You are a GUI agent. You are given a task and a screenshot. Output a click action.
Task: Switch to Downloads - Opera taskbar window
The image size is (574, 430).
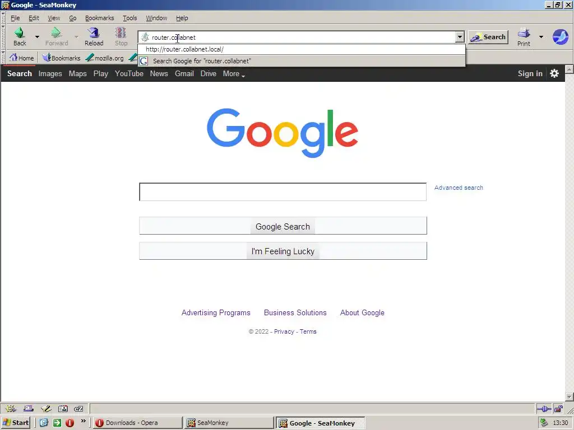click(x=137, y=423)
